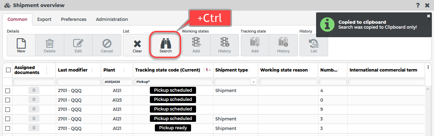The image size is (434, 136).
Task: Switch to the Administration tab
Action: (x=112, y=19)
